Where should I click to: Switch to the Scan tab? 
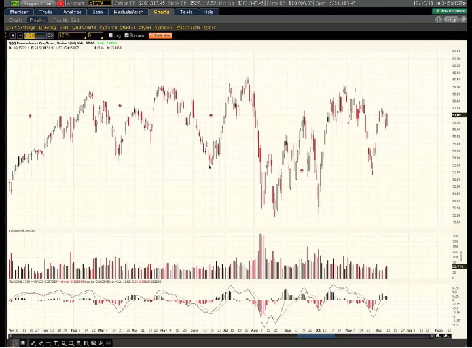coord(98,12)
